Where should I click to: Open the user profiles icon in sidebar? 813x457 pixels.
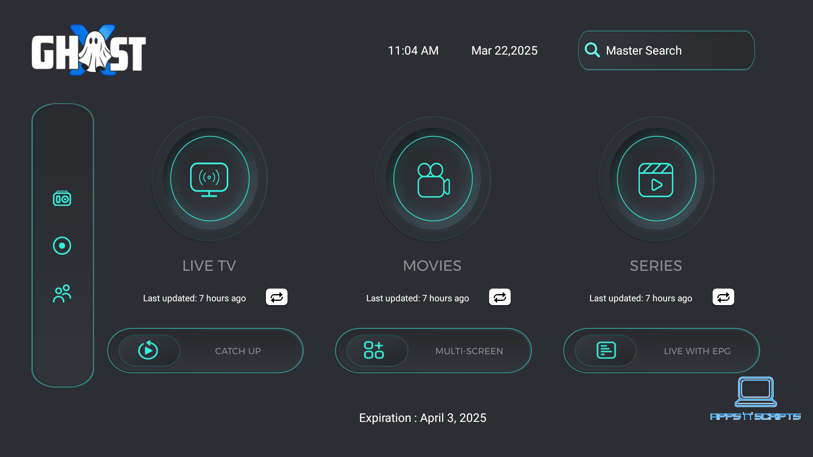62,294
